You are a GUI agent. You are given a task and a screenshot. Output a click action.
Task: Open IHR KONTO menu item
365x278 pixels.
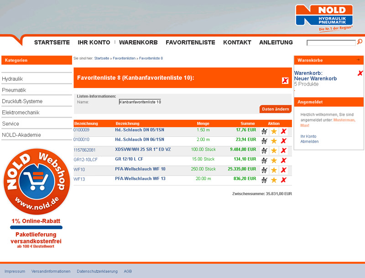click(x=94, y=42)
